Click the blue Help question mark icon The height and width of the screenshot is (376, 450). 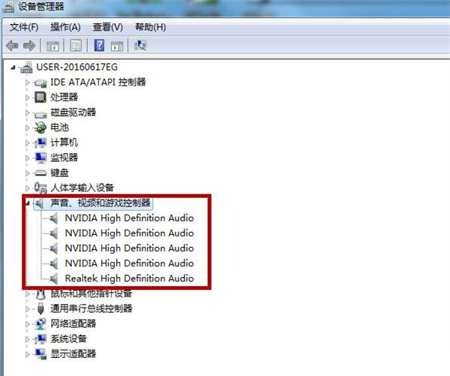(99, 46)
